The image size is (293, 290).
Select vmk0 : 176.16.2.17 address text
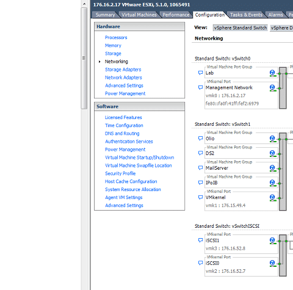coord(225,96)
